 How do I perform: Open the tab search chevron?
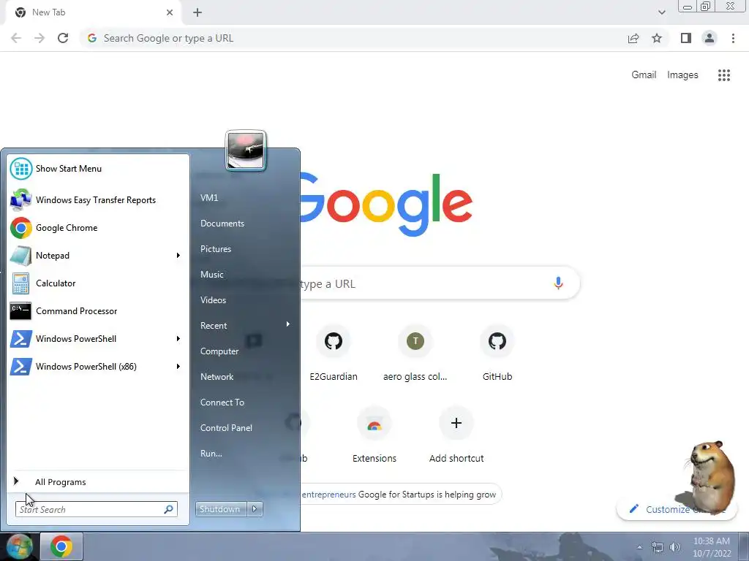pos(661,12)
